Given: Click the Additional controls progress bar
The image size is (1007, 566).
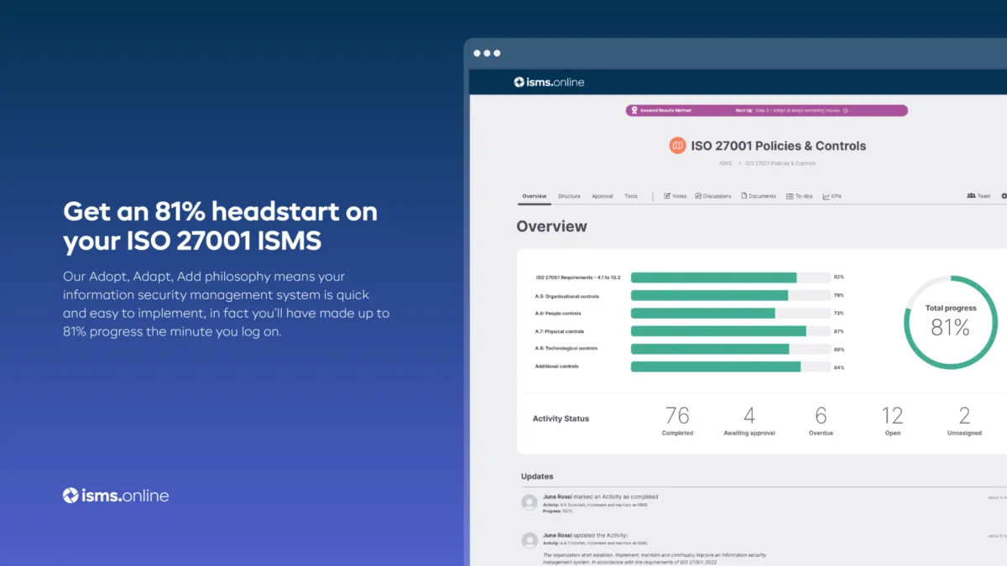Looking at the screenshot, I should [x=730, y=366].
